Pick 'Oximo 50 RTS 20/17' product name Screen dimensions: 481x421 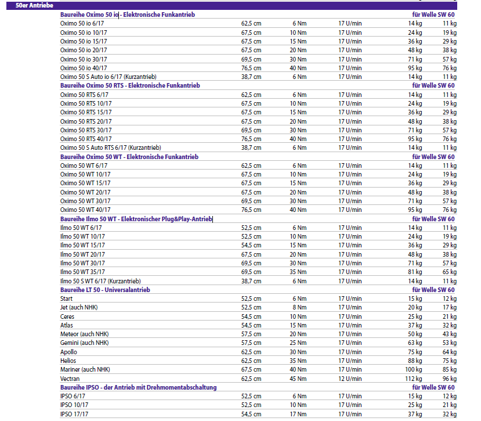click(x=86, y=121)
